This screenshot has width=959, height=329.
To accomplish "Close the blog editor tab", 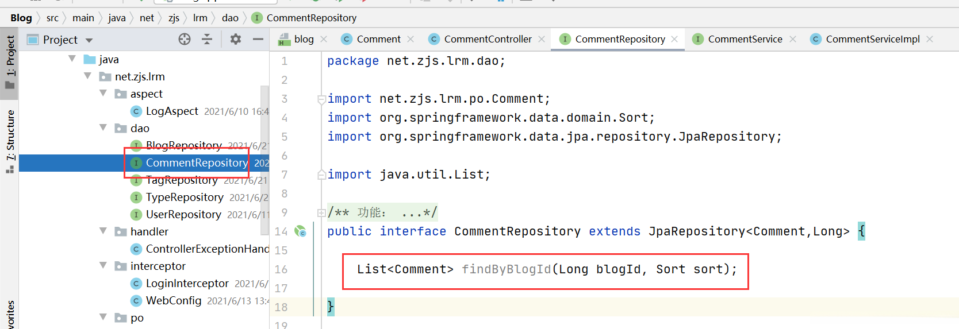I will click(324, 39).
